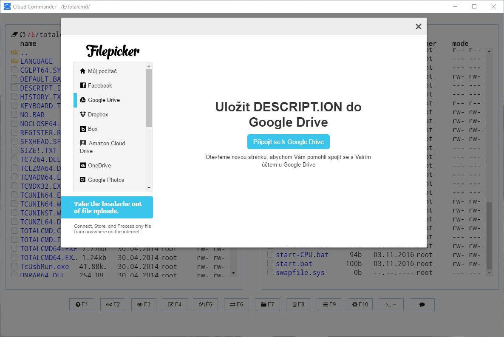The image size is (504, 337).
Task: Click the 'name' column header in the left panel
Action: [x=28, y=43]
